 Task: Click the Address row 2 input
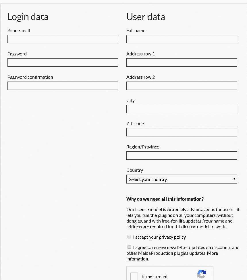(182, 86)
